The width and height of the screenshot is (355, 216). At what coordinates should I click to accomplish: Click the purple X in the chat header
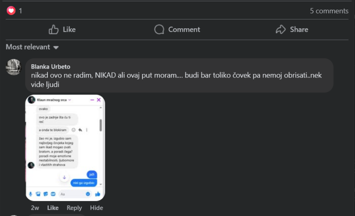(x=99, y=100)
